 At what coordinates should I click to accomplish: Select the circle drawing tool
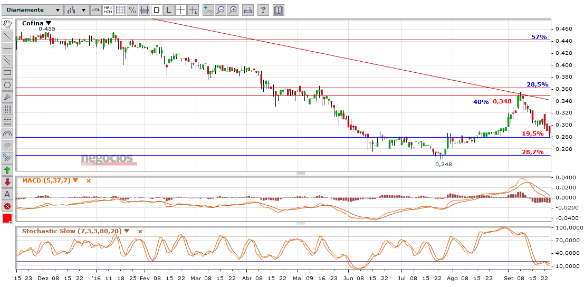[7, 85]
